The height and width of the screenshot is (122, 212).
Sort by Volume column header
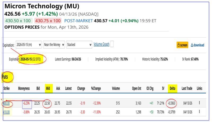[116, 89]
